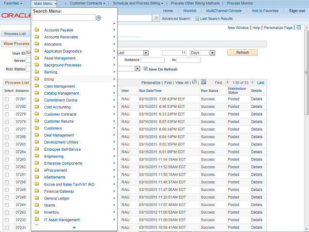Check the box for instance 37264
Viewport: 309px width, 232px height.
(x=7, y=152)
